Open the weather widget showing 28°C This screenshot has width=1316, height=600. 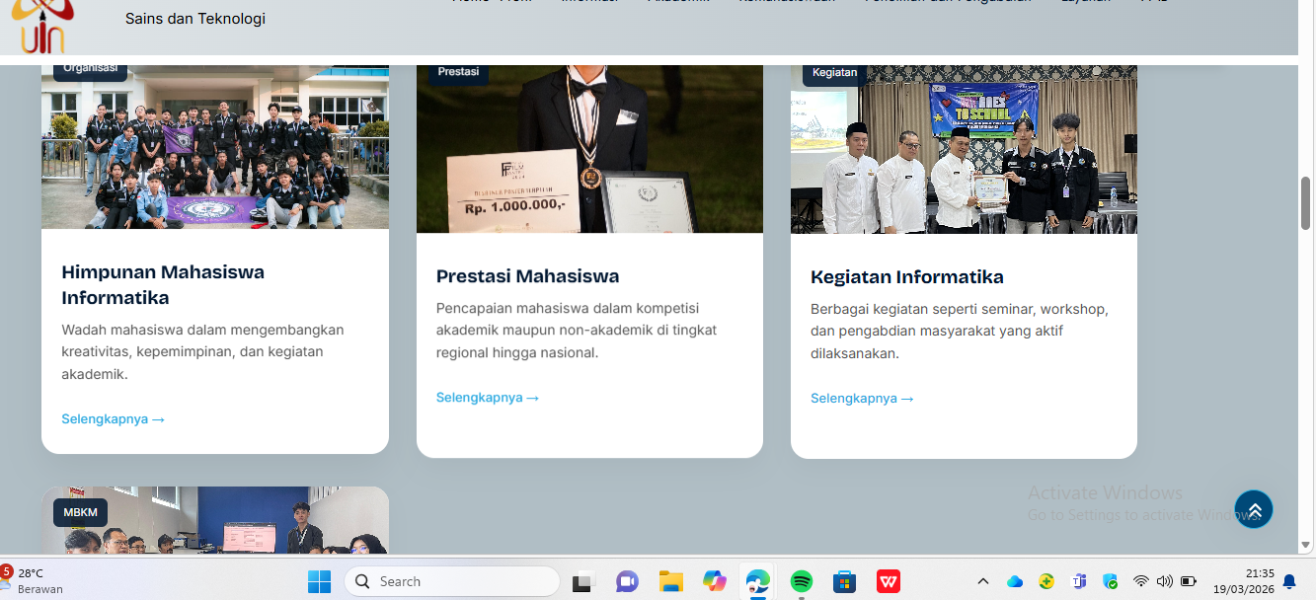[33, 580]
